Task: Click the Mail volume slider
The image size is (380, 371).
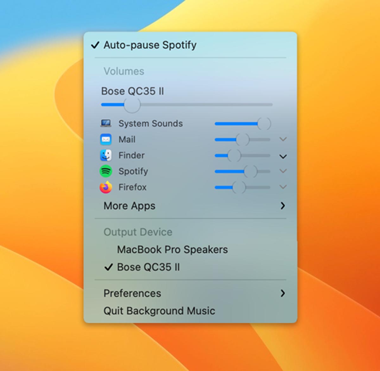Action: pyautogui.click(x=243, y=140)
